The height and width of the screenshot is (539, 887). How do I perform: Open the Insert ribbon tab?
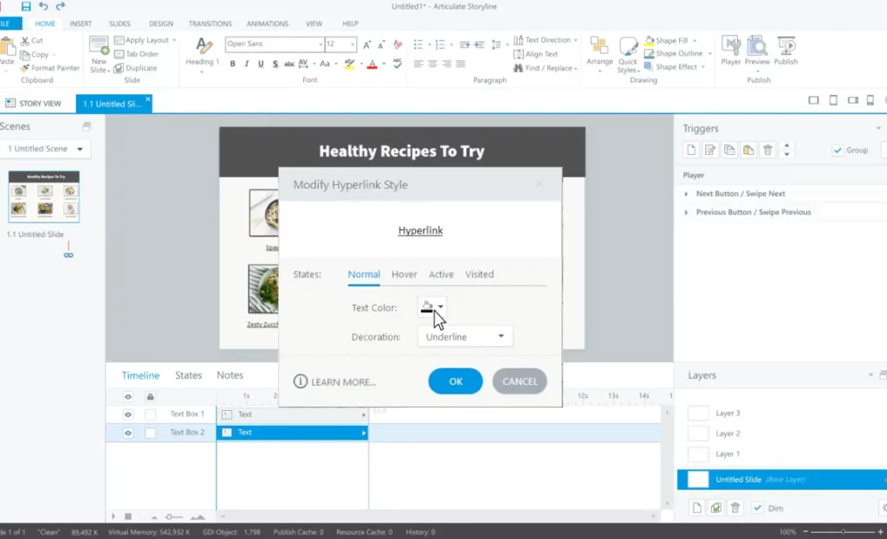[81, 23]
